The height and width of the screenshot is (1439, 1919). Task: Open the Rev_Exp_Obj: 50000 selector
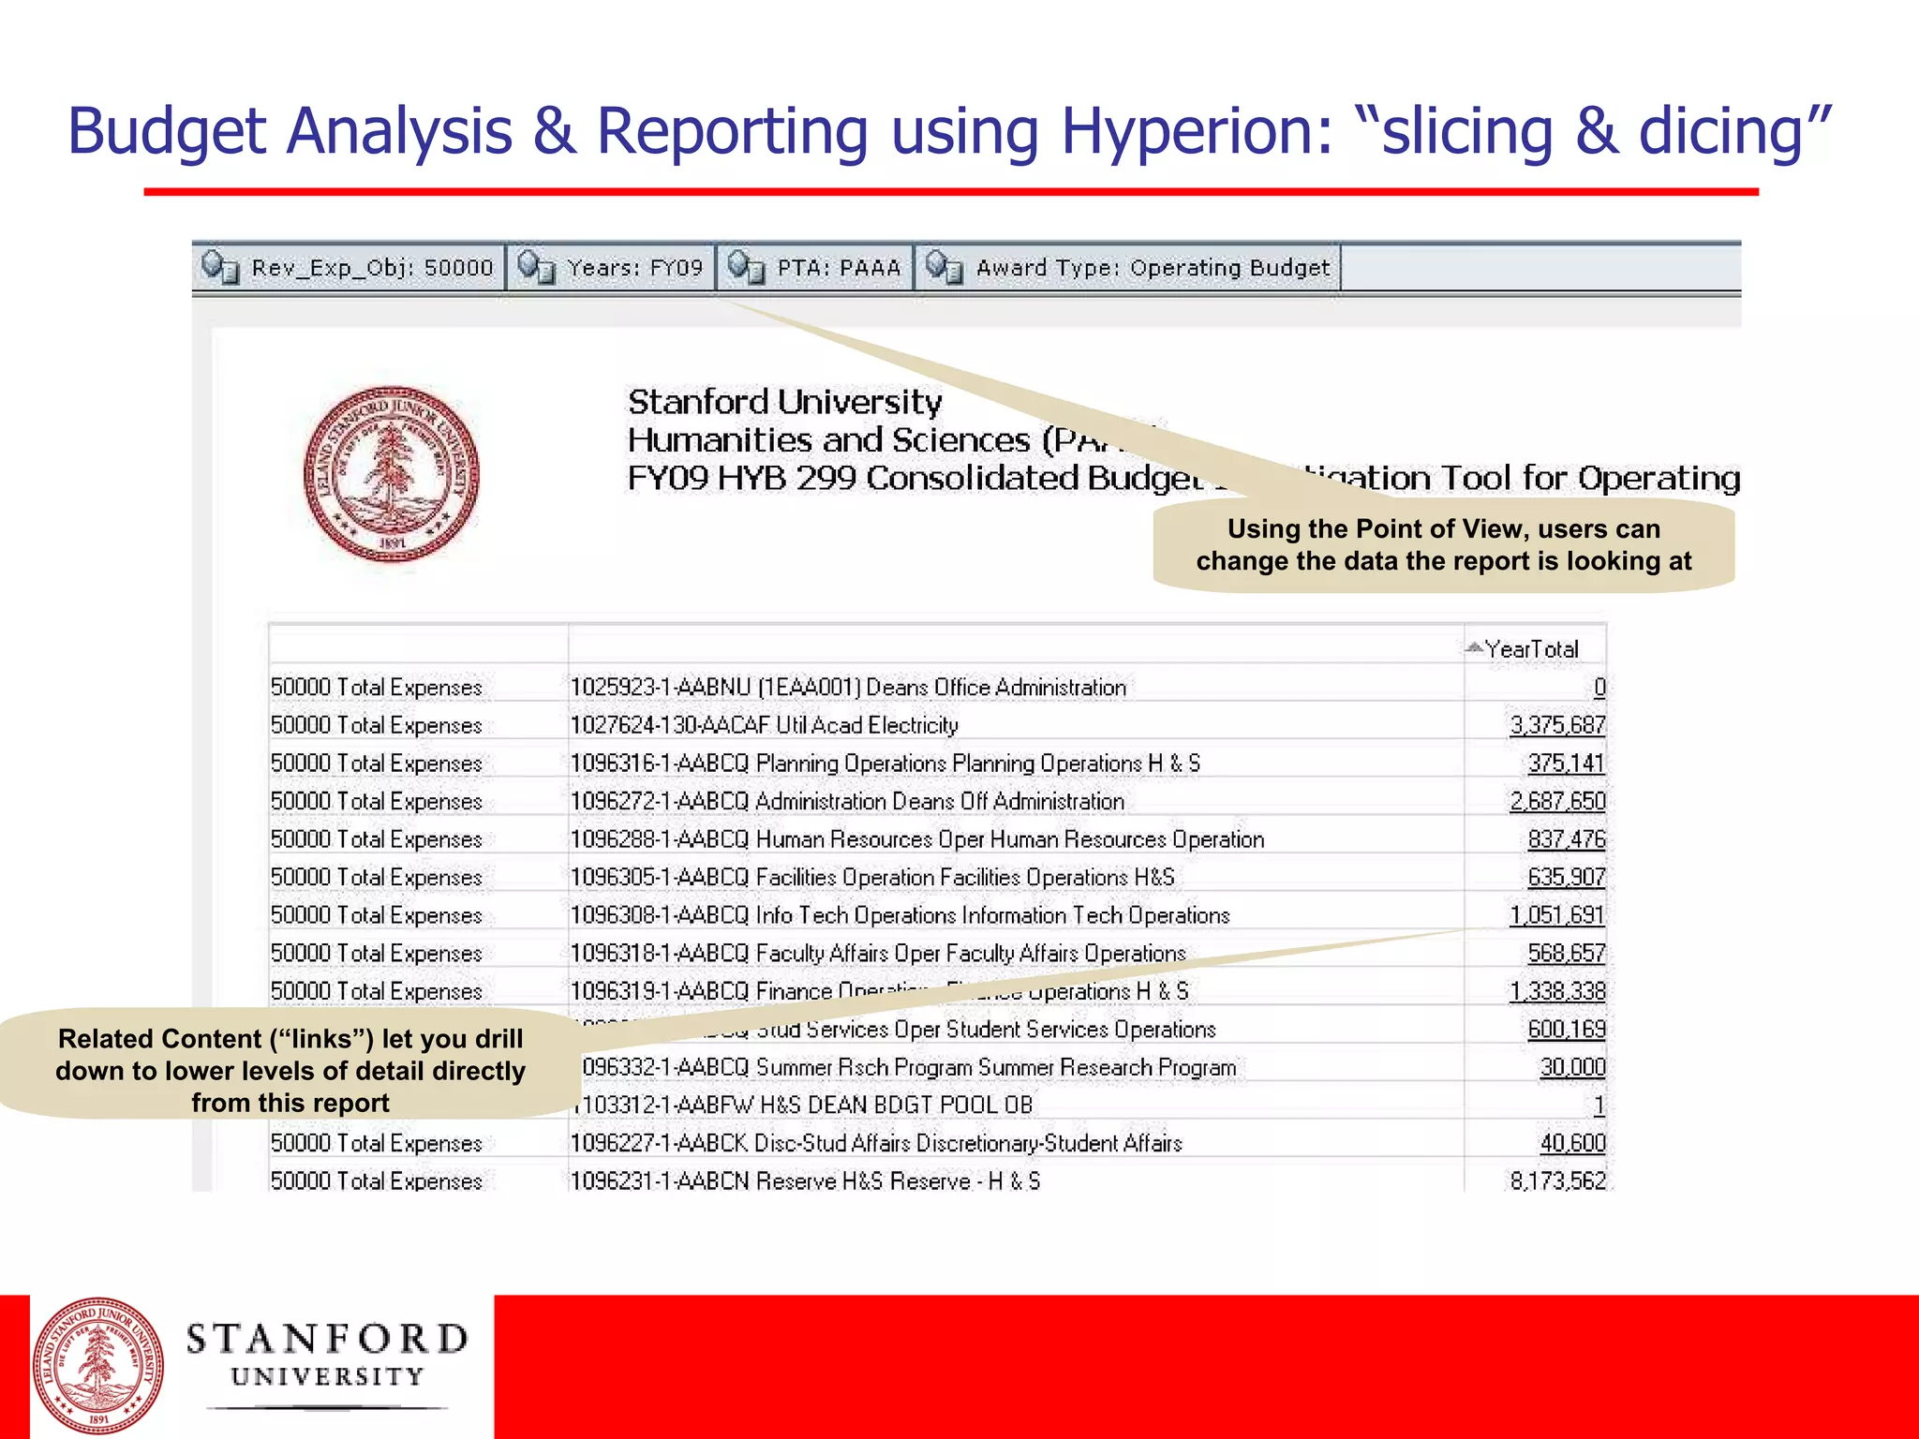click(x=349, y=269)
